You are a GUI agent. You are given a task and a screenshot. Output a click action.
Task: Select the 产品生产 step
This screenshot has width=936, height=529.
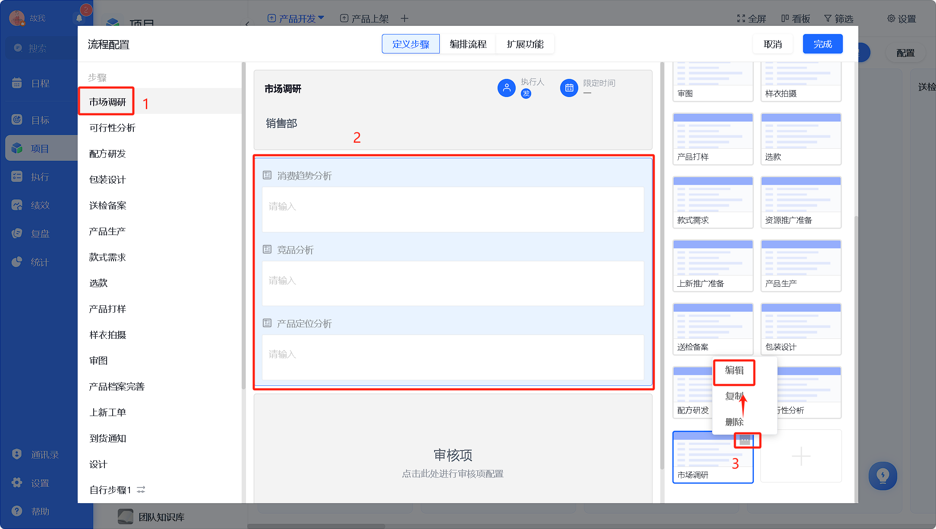[160, 231]
